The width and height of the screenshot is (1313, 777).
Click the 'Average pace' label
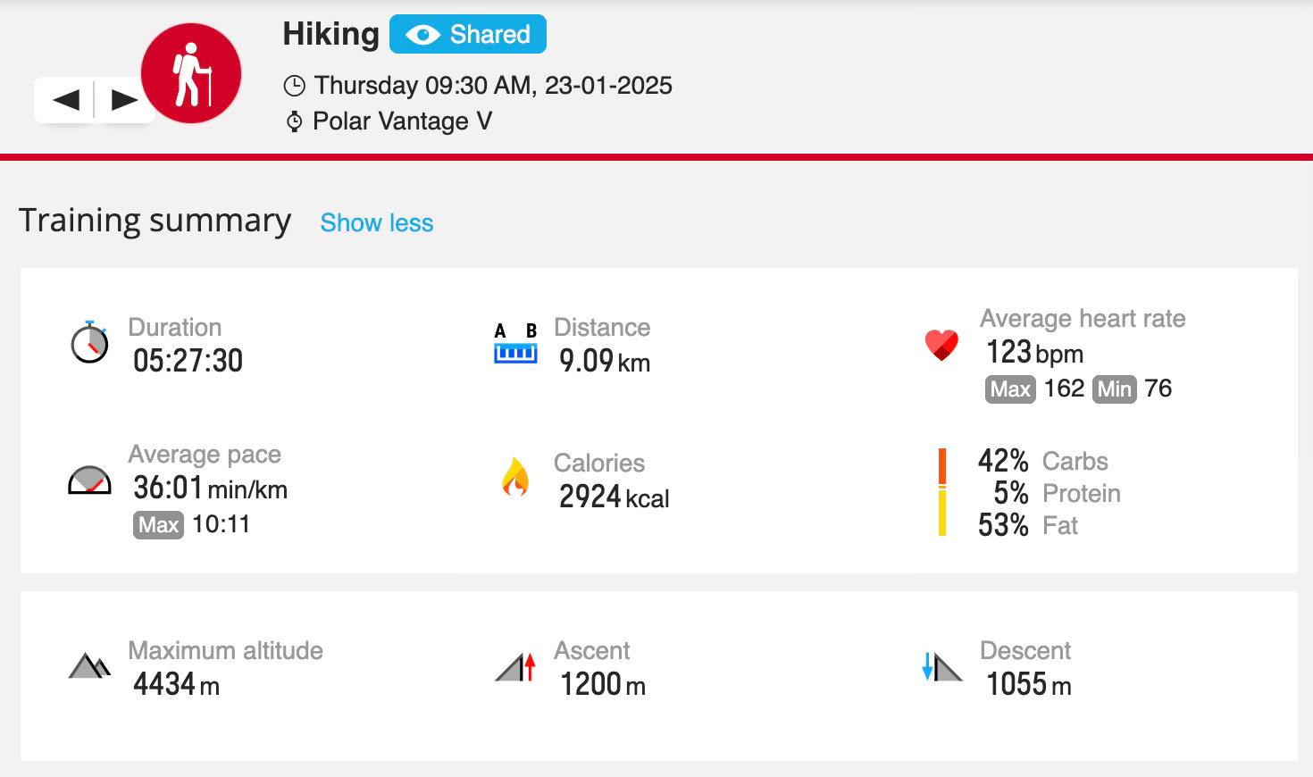tap(205, 455)
